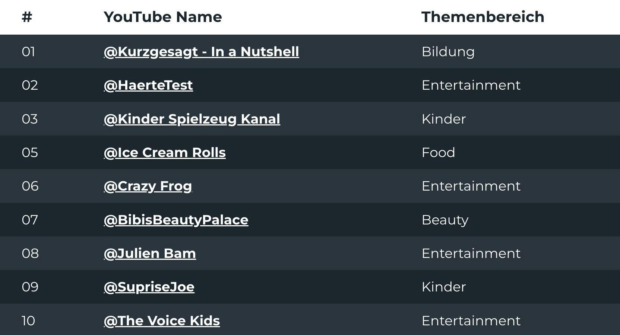Screen dimensions: 620x335
Task: Open the @Julien Bam channel link
Action: 150,253
